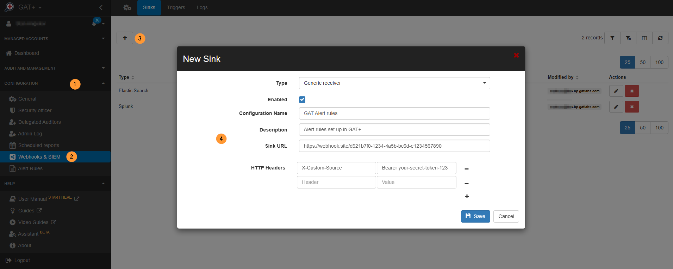The height and width of the screenshot is (269, 673).
Task: Cancel the New Sink dialog
Action: tap(506, 216)
